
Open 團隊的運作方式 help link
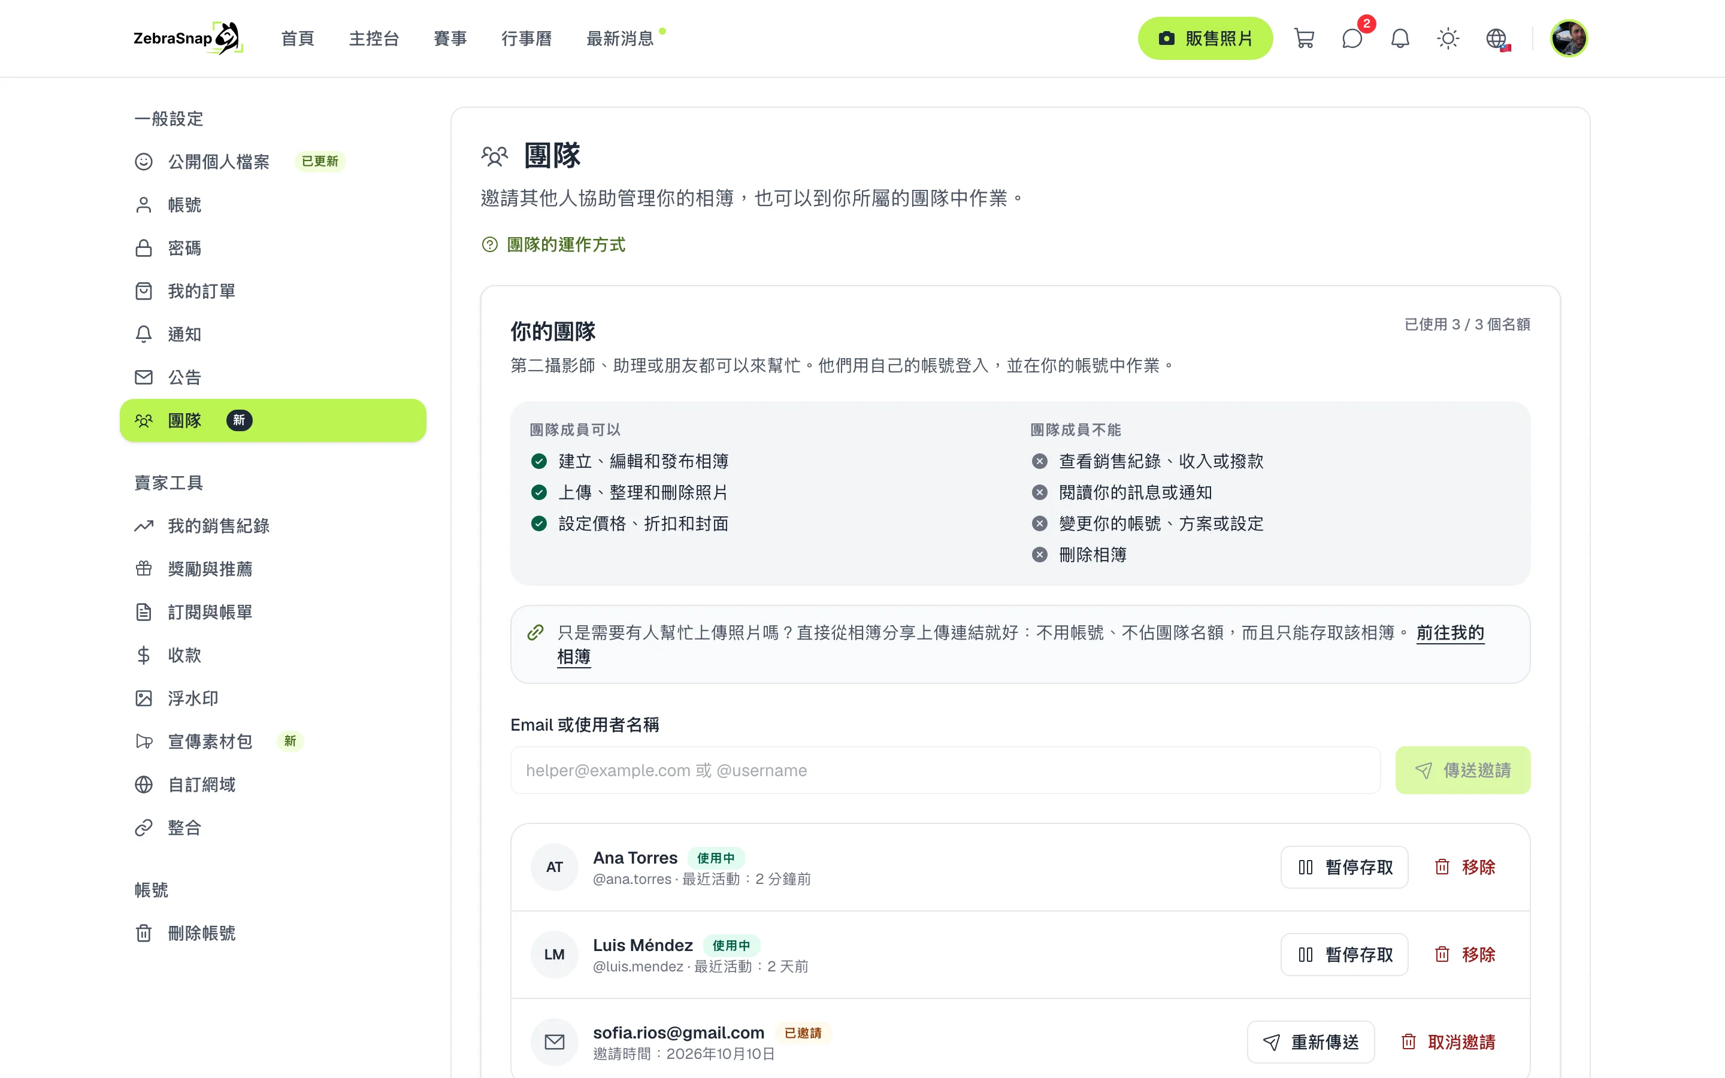[554, 244]
